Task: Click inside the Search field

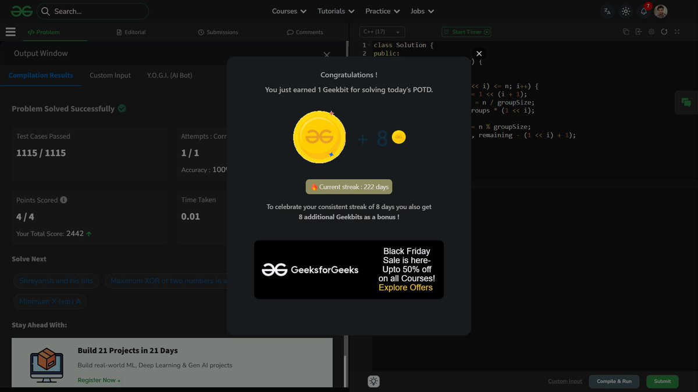Action: tap(93, 11)
